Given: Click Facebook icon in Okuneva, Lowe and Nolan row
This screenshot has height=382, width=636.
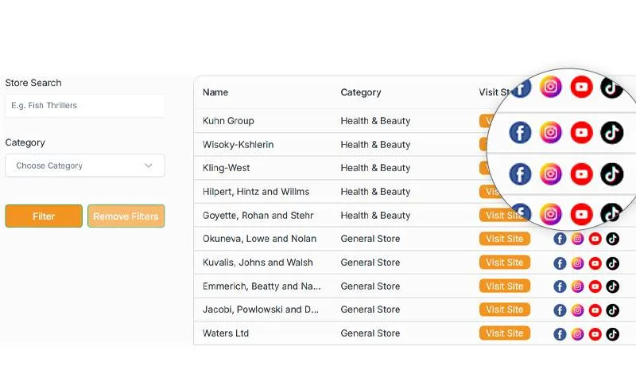Looking at the screenshot, I should [560, 239].
